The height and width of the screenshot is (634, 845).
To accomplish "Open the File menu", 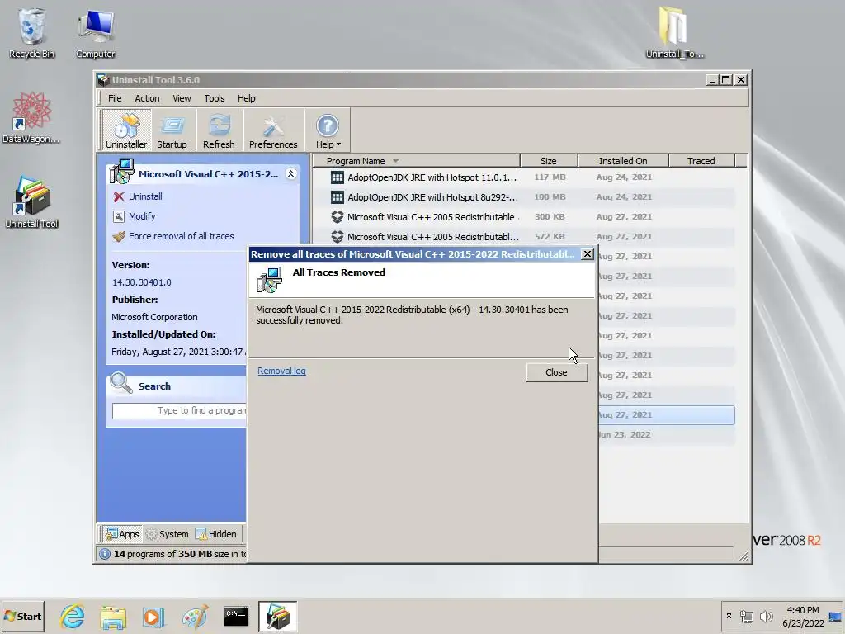I will 115,98.
